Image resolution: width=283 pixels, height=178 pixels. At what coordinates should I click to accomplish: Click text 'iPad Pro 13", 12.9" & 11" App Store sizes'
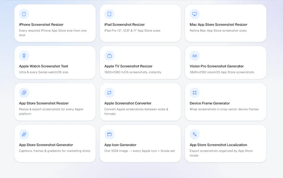(132, 31)
